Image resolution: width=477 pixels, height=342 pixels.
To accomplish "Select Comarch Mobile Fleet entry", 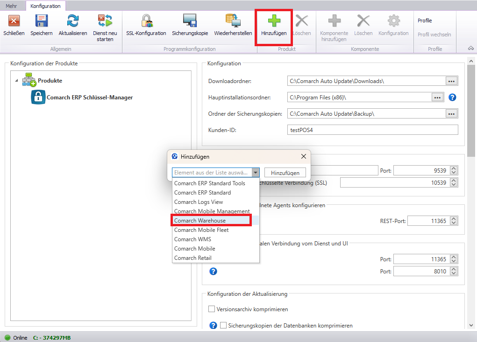I will [216, 230].
